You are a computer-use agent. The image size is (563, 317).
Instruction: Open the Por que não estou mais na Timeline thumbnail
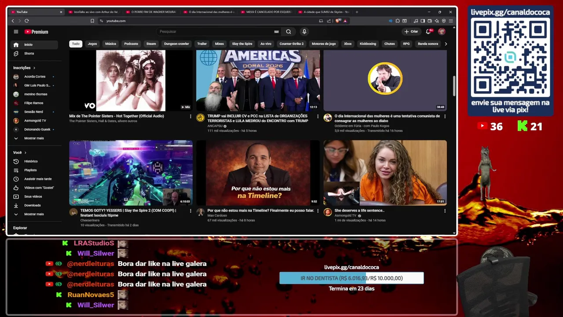tap(258, 173)
